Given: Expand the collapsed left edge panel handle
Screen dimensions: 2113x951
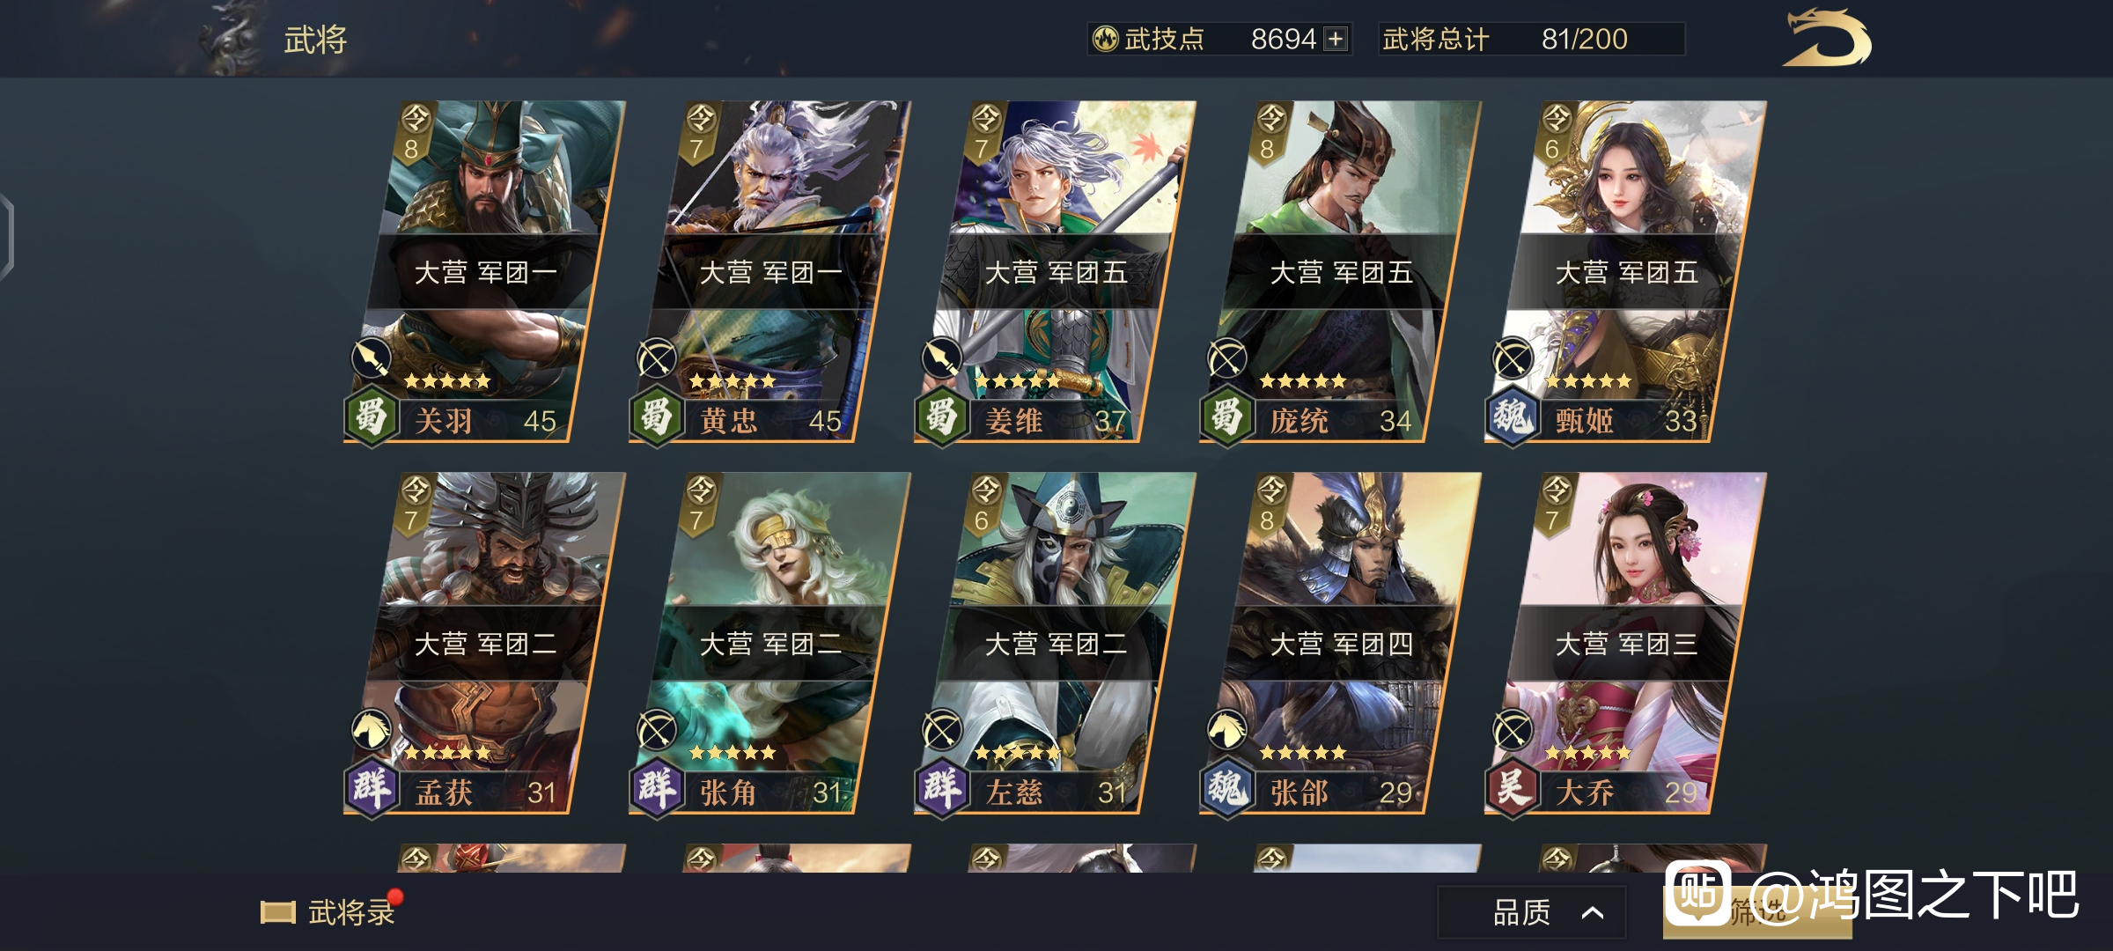Looking at the screenshot, I should point(7,238).
